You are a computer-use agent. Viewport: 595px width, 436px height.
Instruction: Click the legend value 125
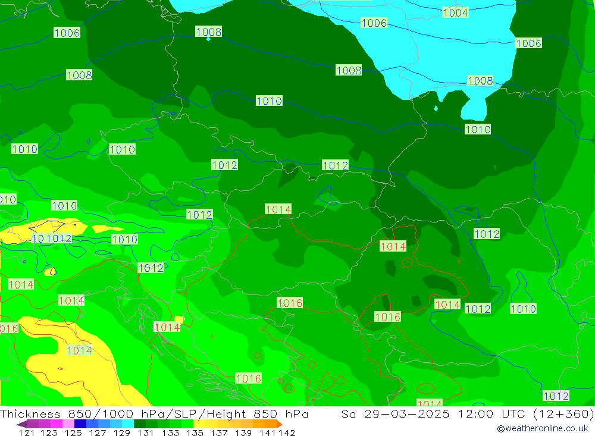[x=73, y=432]
